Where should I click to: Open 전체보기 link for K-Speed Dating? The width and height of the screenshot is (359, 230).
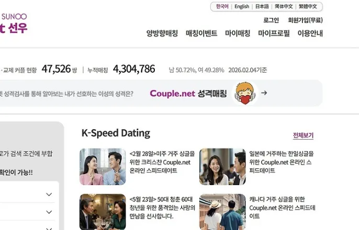(x=303, y=135)
